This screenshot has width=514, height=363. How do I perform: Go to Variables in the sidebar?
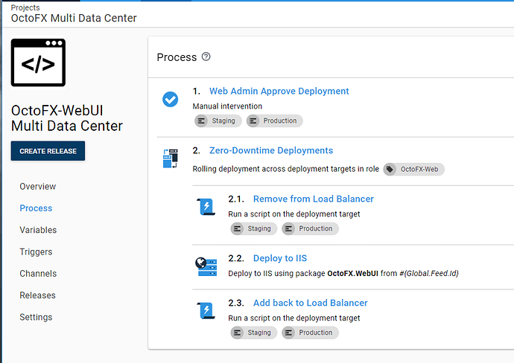click(38, 230)
